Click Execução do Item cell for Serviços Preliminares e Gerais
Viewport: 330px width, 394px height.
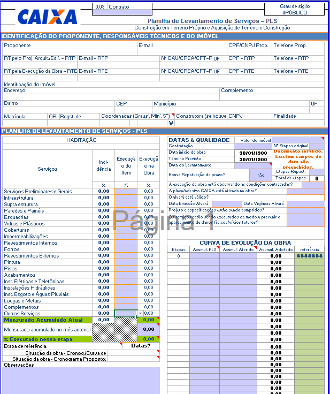coord(126,191)
